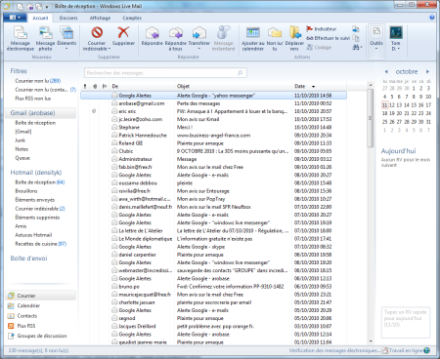Go to next month after octobre
The image size is (440, 359).
(x=427, y=71)
